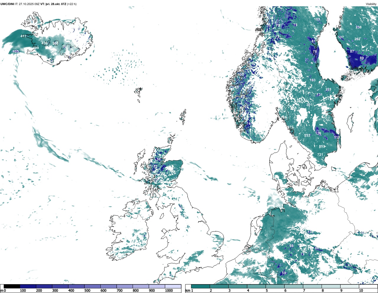This screenshot has width=378, height=293.
Task: Click the map value '59' at bottom of Germany
Action: pos(284,273)
